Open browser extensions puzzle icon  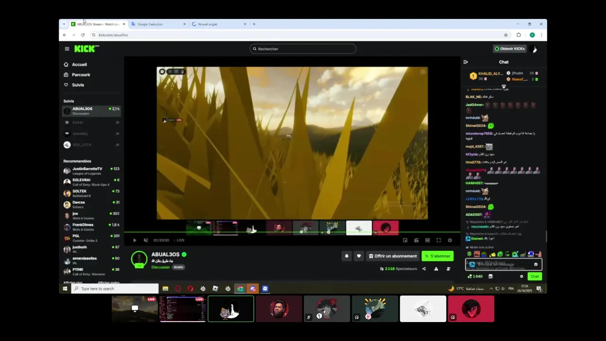519,35
